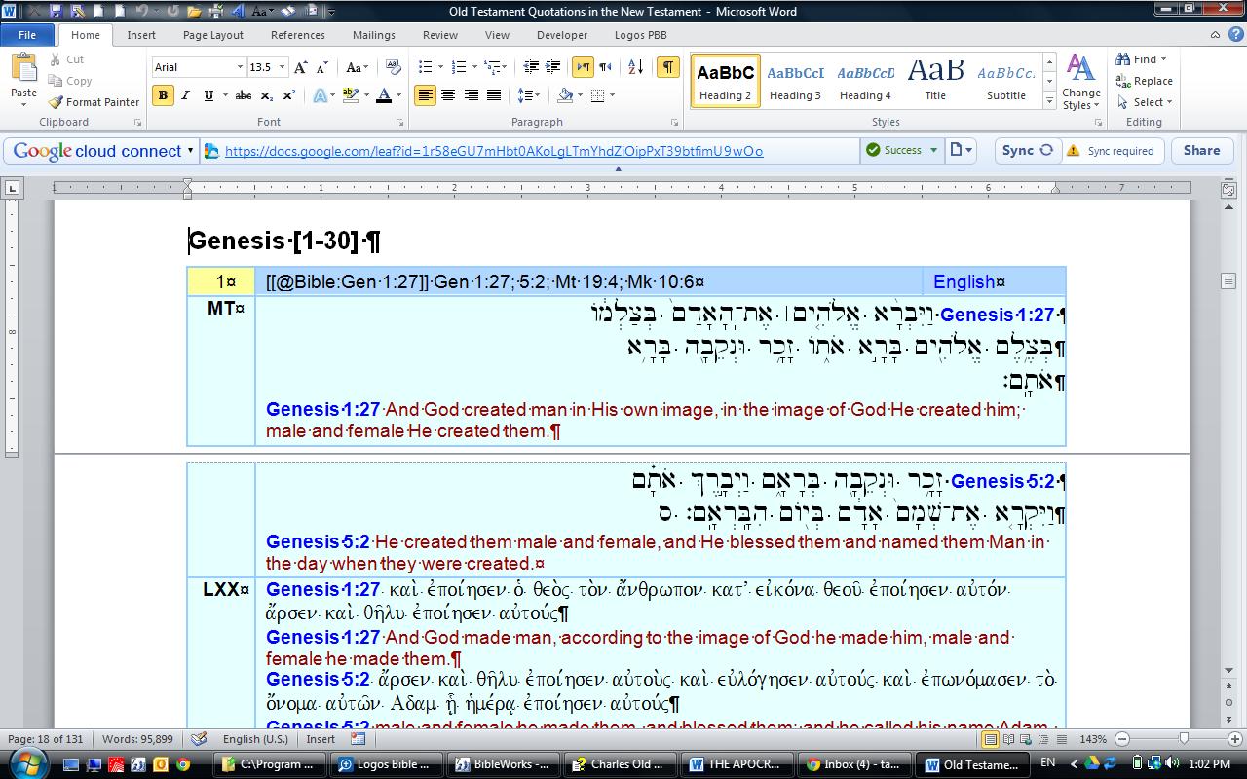
Task: Click the Clear Formatting icon
Action: [x=394, y=67]
